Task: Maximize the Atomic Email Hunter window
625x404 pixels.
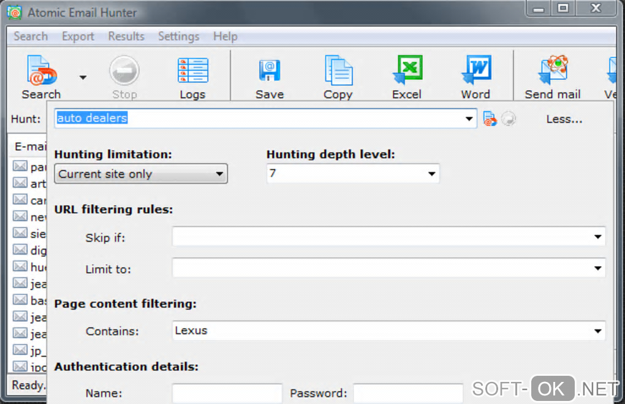Action: (563, 9)
